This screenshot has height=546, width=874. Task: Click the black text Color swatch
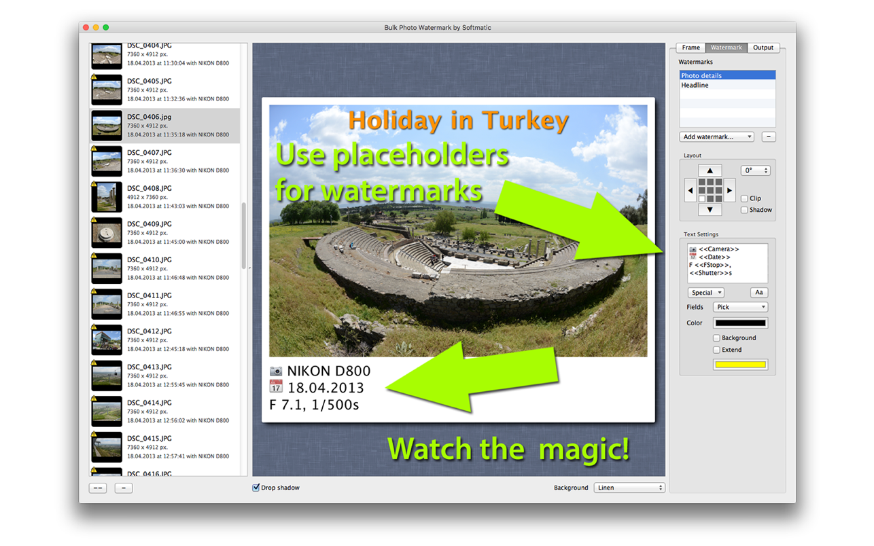pyautogui.click(x=740, y=323)
